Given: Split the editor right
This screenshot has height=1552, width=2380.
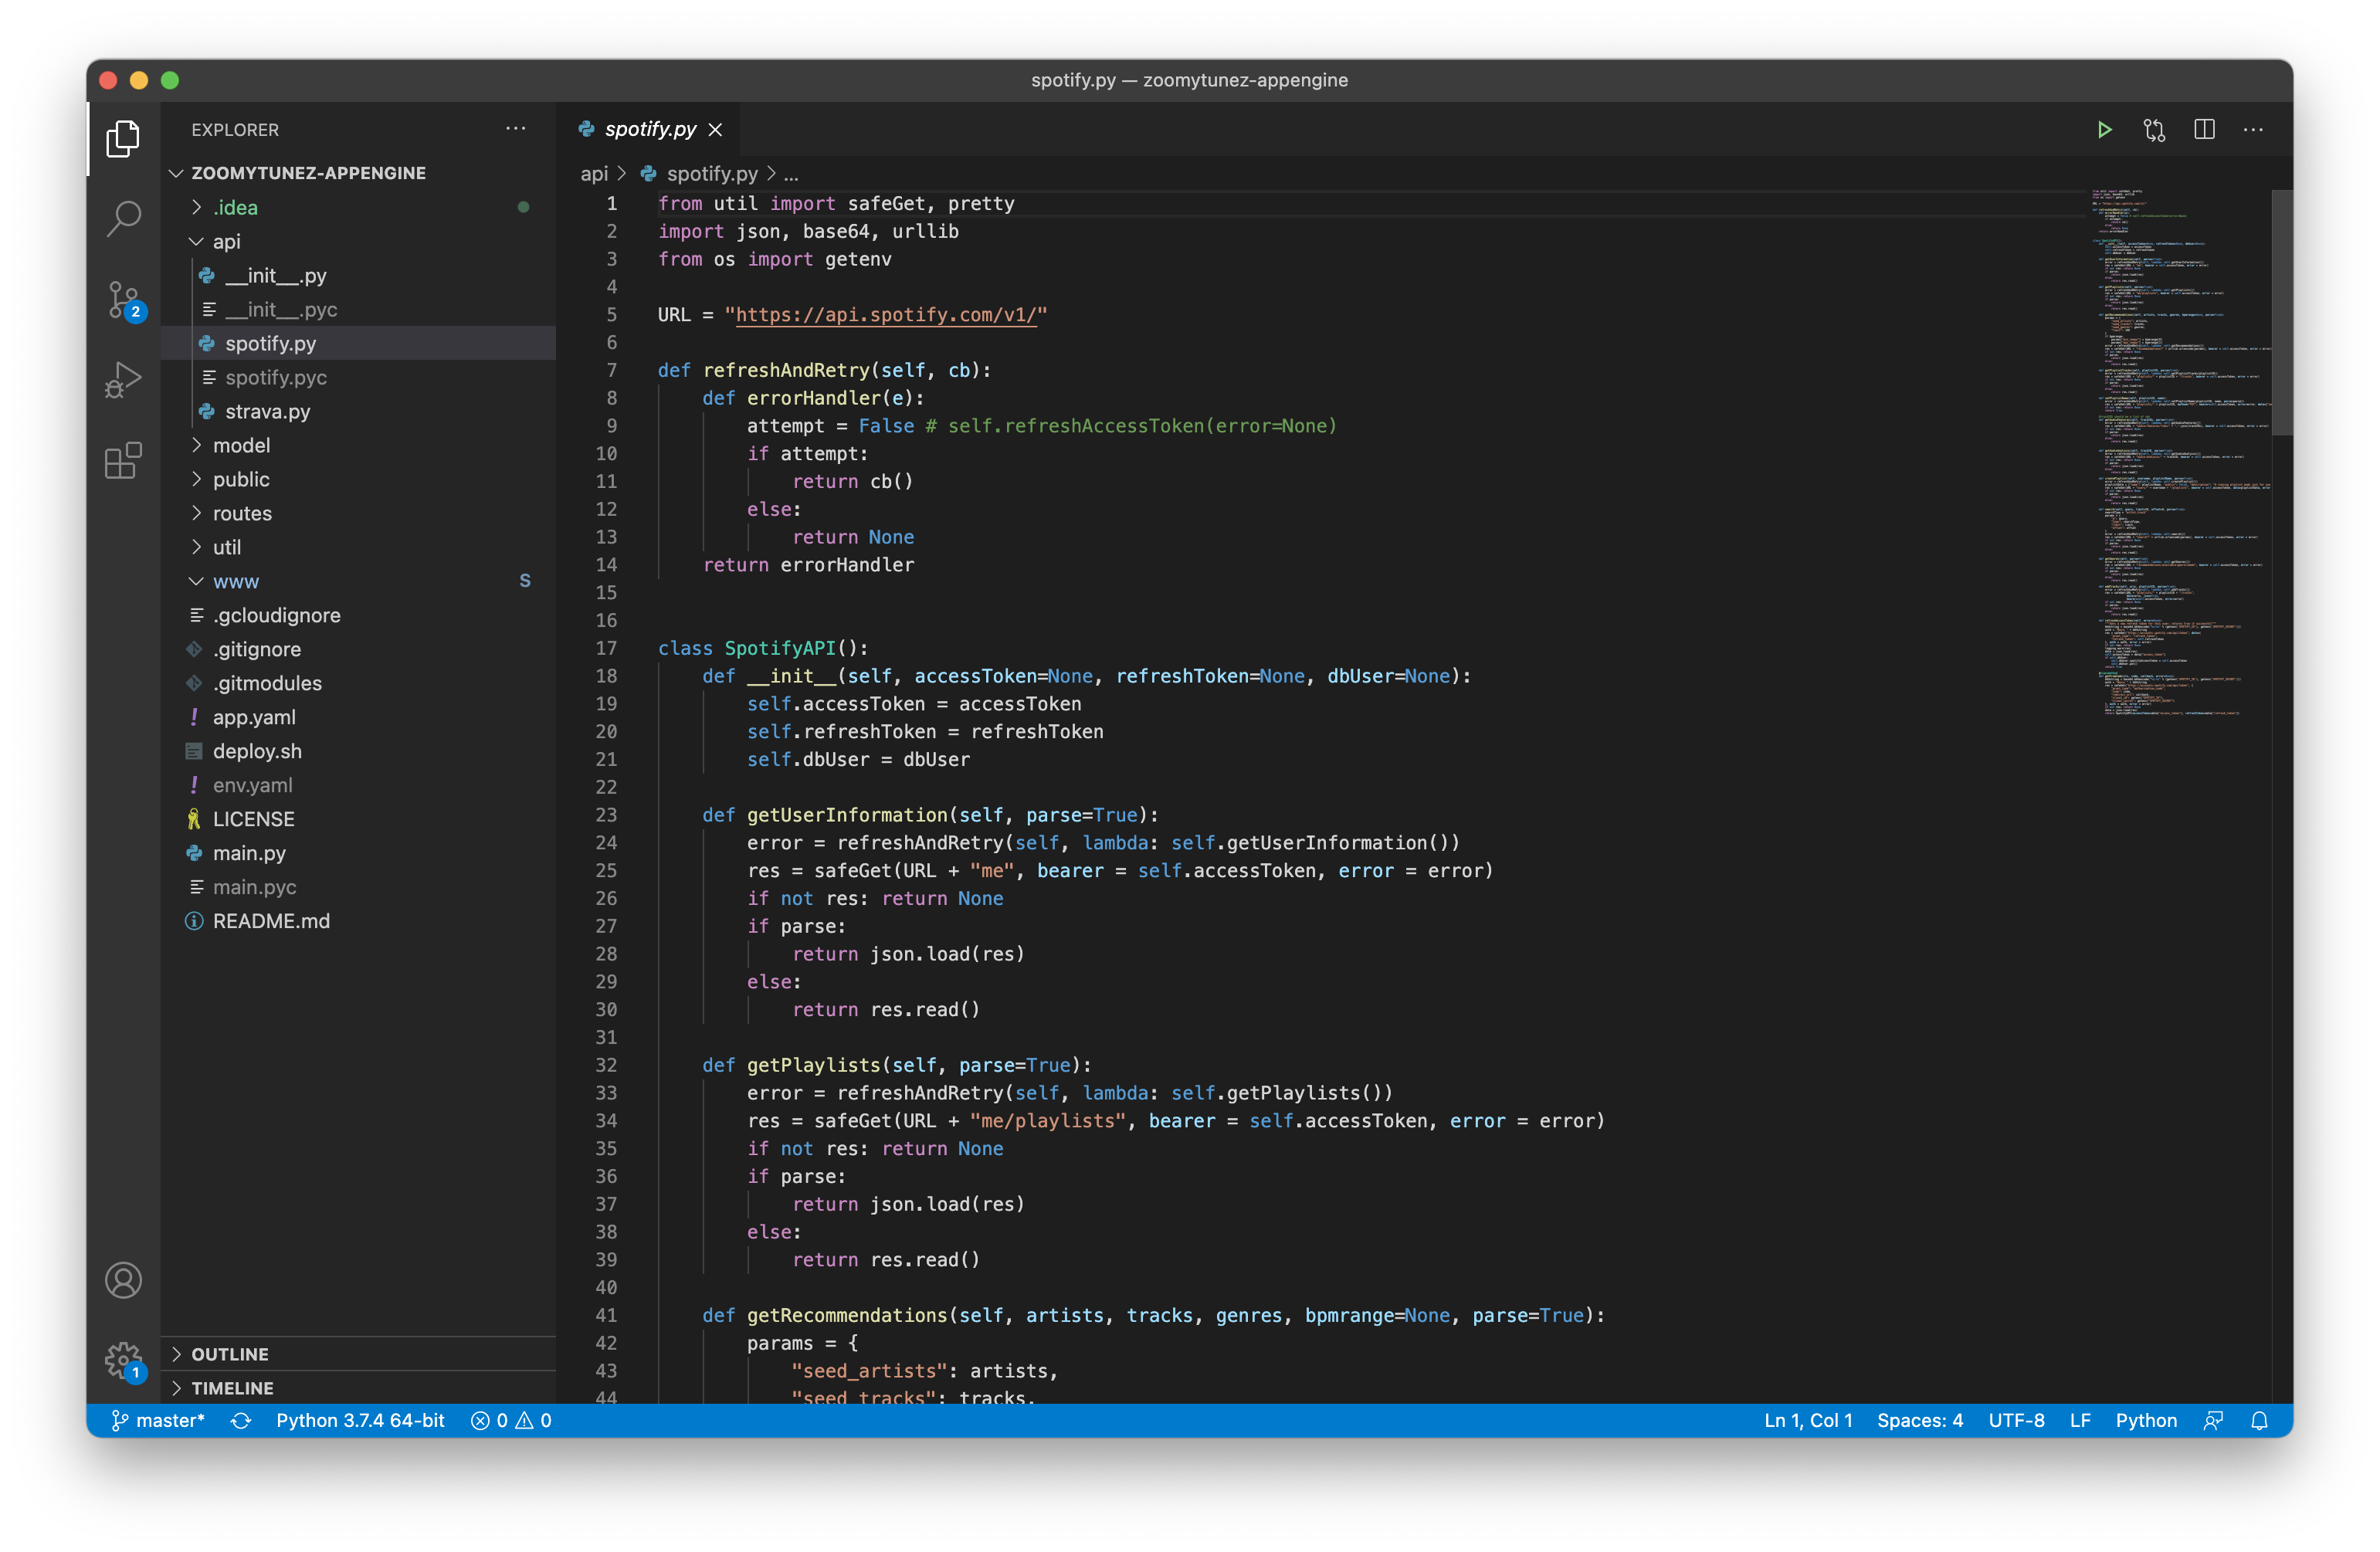Looking at the screenshot, I should point(2204,130).
